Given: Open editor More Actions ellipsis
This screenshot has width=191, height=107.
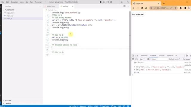Looking at the screenshot, I should (x=128, y=6).
